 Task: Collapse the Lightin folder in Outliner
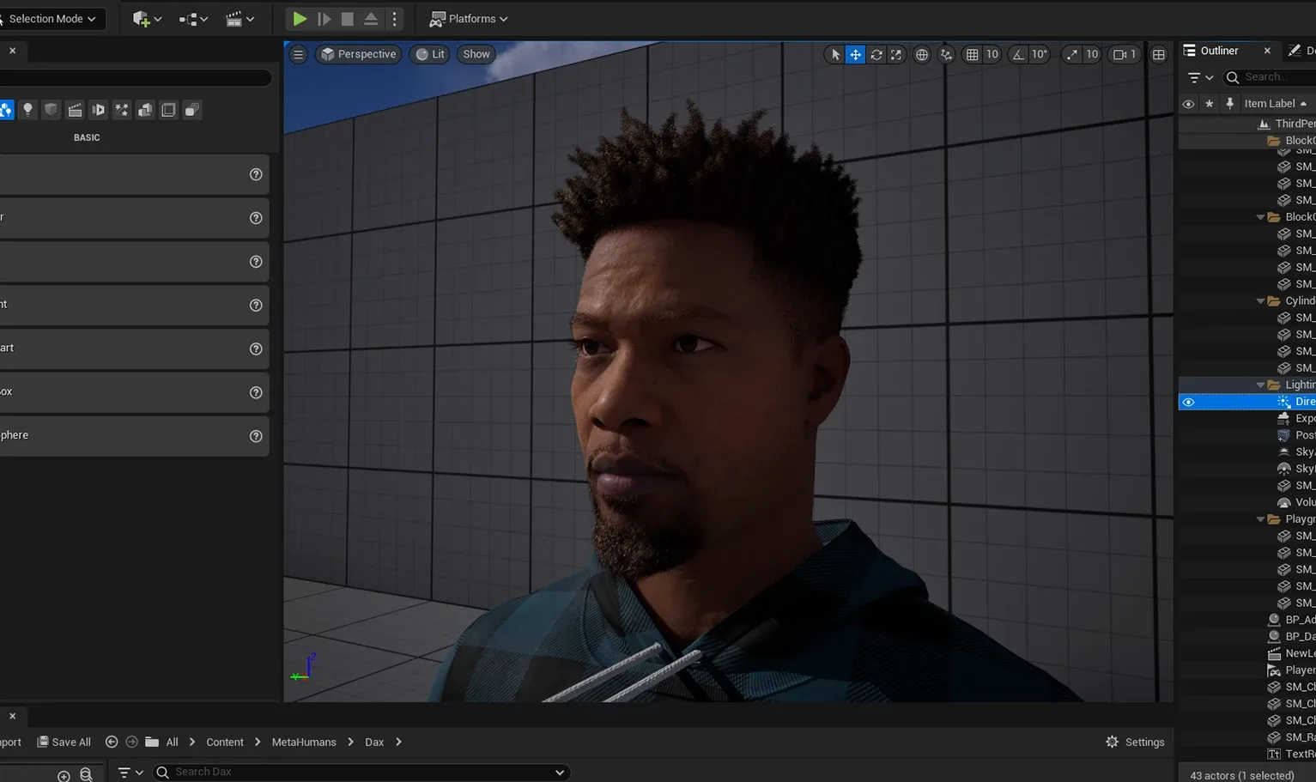click(x=1260, y=385)
